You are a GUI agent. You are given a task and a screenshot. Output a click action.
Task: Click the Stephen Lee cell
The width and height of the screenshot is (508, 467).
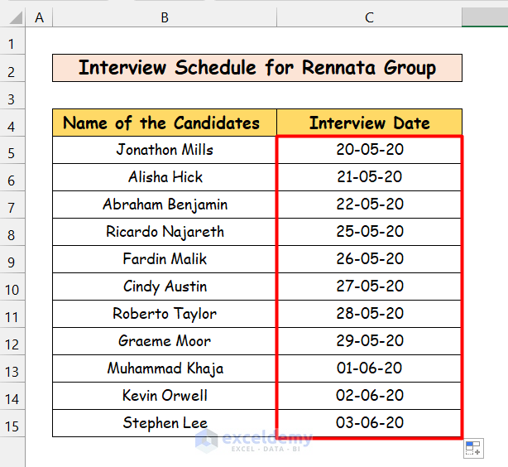(165, 423)
